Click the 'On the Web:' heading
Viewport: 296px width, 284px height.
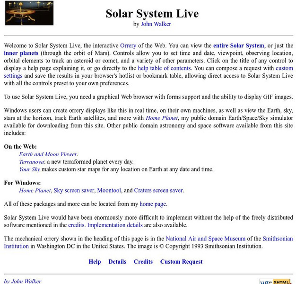coord(20,147)
